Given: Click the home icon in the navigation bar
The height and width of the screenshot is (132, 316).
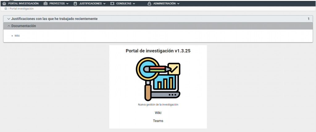Looking at the screenshot, I should 4,4.
